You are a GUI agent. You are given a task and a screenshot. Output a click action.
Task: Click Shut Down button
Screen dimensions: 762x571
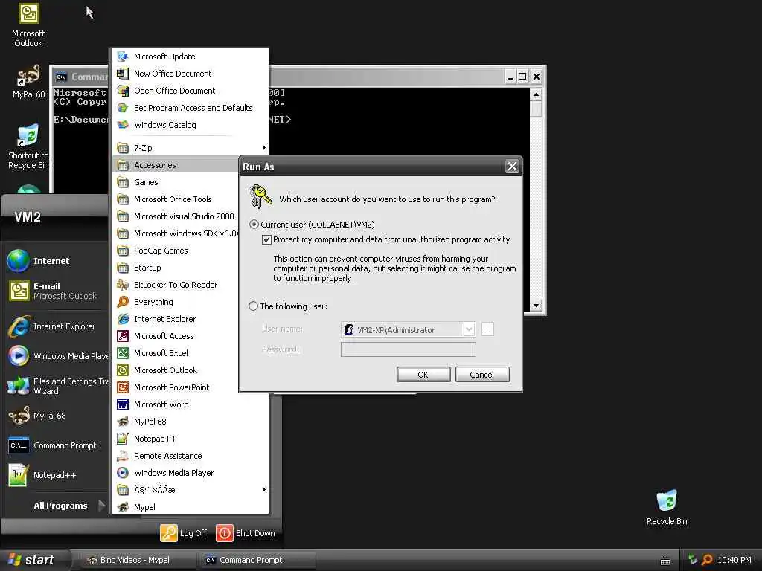(x=246, y=532)
